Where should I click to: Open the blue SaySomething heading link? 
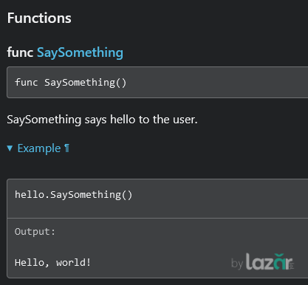tap(80, 52)
